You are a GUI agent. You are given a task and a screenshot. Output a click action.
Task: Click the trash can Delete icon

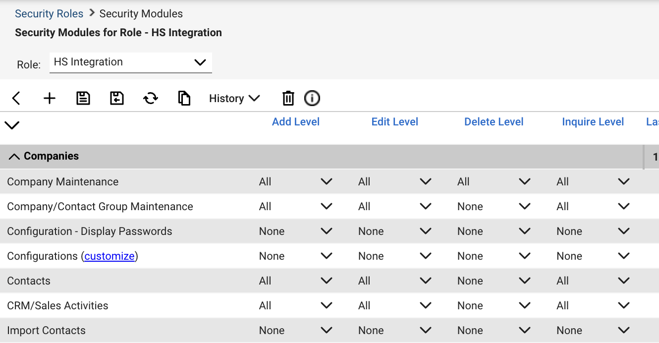[x=288, y=98]
